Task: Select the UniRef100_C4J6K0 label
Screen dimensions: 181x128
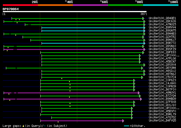Action: point(162,83)
